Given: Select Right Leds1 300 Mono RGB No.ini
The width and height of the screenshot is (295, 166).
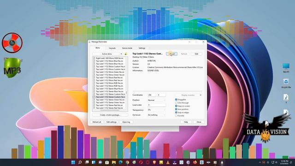Looking at the screenshot, I should coord(110,58).
